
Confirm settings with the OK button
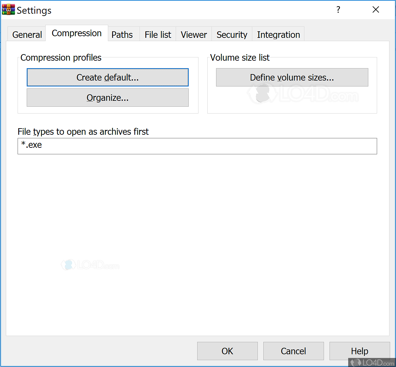click(227, 351)
